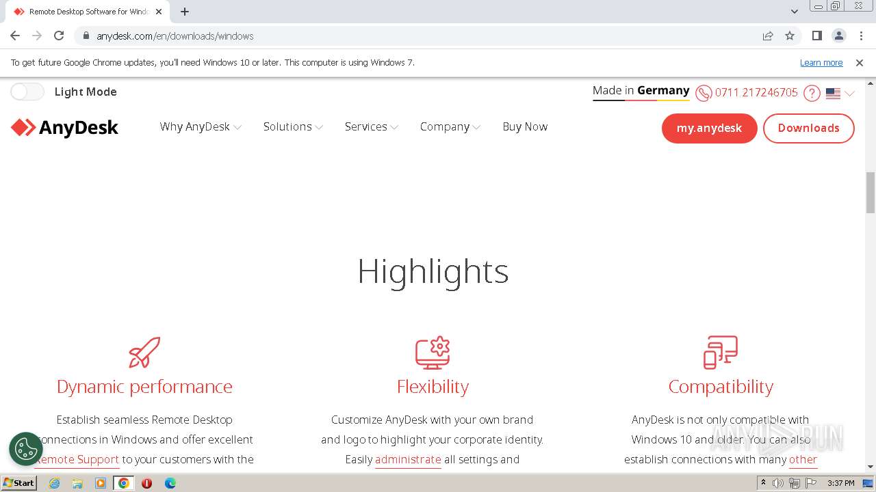Launch Internet Explorer from taskbar

pyautogui.click(x=54, y=483)
